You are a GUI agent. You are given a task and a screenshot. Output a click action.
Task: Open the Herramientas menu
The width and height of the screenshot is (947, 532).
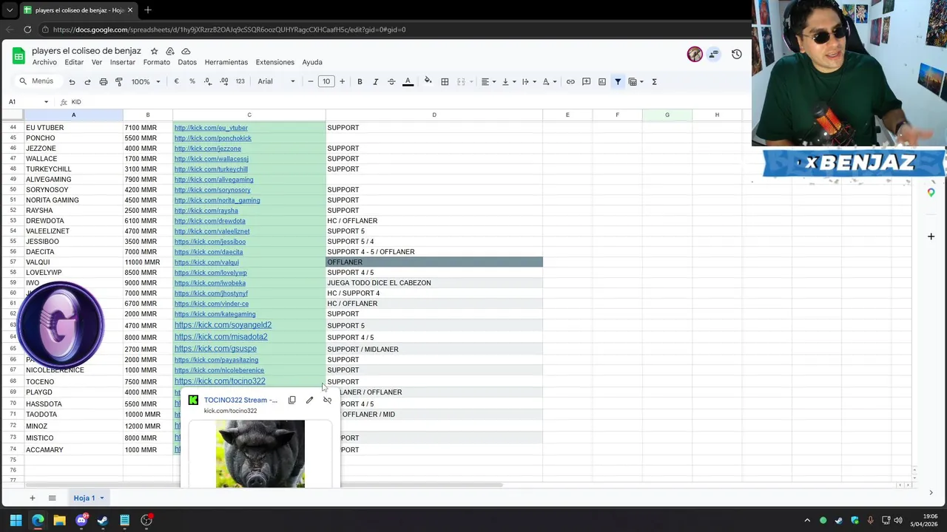226,62
